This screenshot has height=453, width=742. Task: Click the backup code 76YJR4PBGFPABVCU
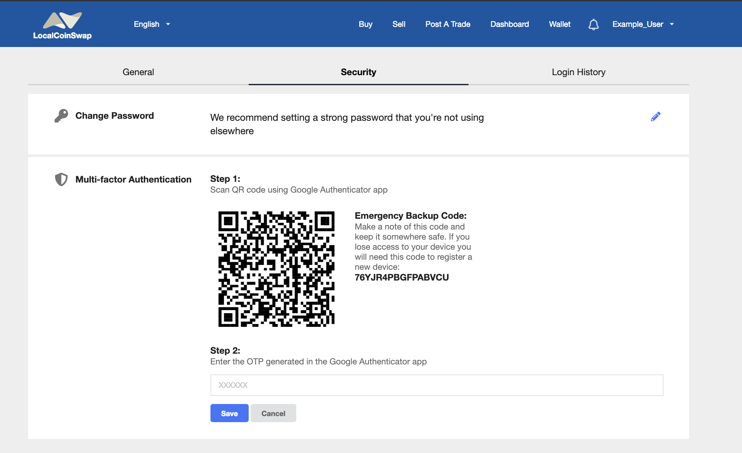click(x=401, y=278)
